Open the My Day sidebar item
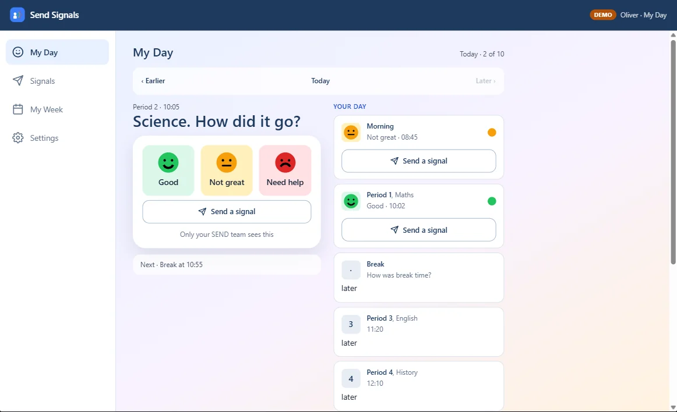677x412 pixels. pos(58,52)
